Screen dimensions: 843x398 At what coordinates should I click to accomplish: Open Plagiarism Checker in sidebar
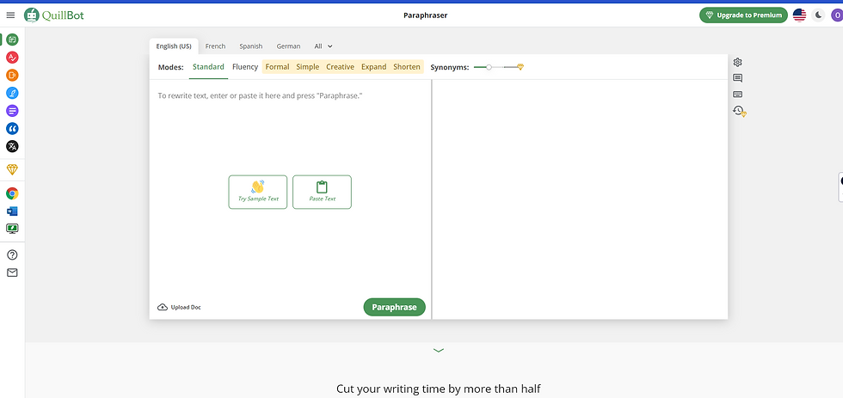(12, 75)
